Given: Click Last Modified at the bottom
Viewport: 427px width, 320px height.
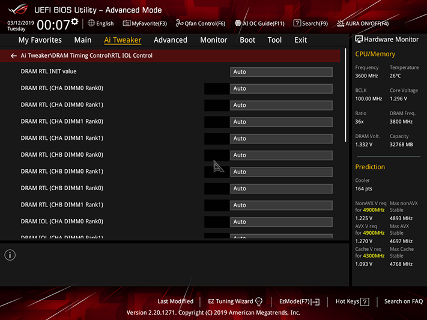Looking at the screenshot, I should tap(175, 301).
